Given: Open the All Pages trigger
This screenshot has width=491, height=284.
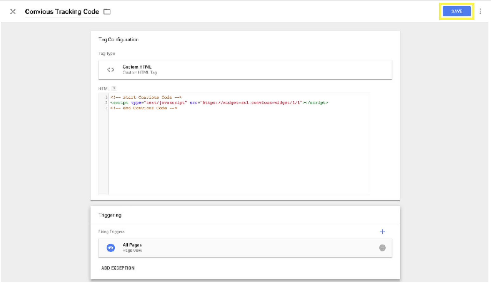Looking at the screenshot, I should (x=132, y=245).
